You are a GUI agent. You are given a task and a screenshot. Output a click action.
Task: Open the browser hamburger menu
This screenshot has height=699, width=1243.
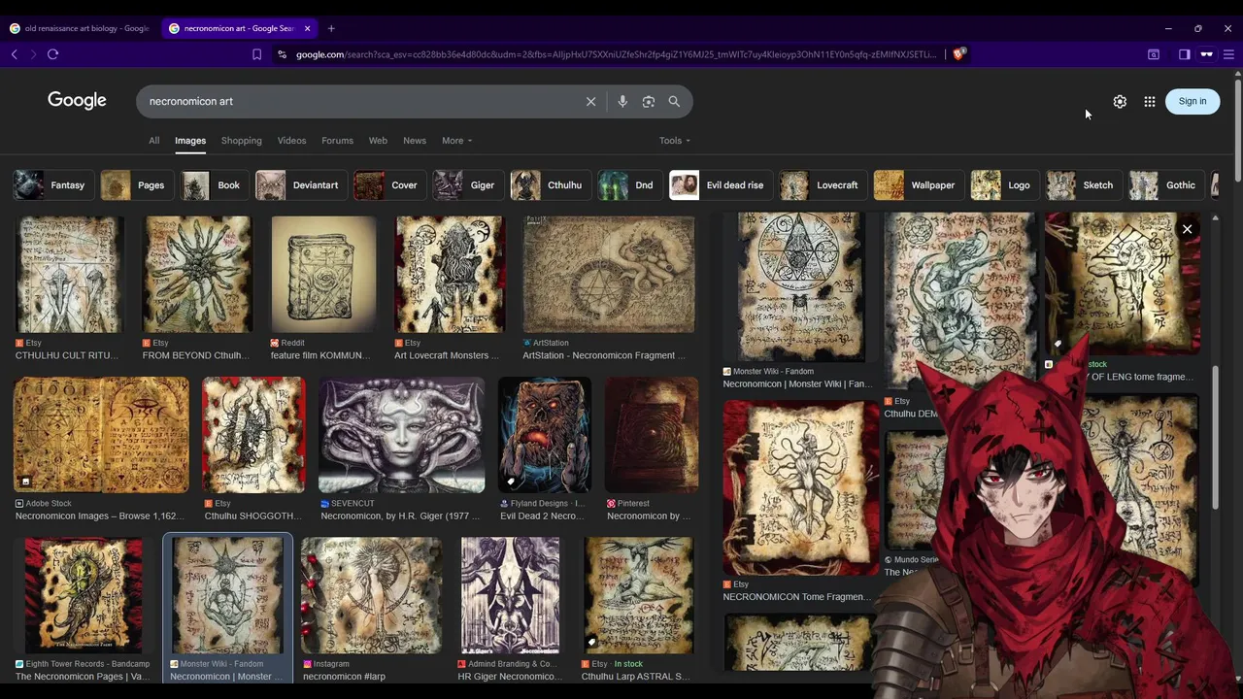coord(1228,54)
